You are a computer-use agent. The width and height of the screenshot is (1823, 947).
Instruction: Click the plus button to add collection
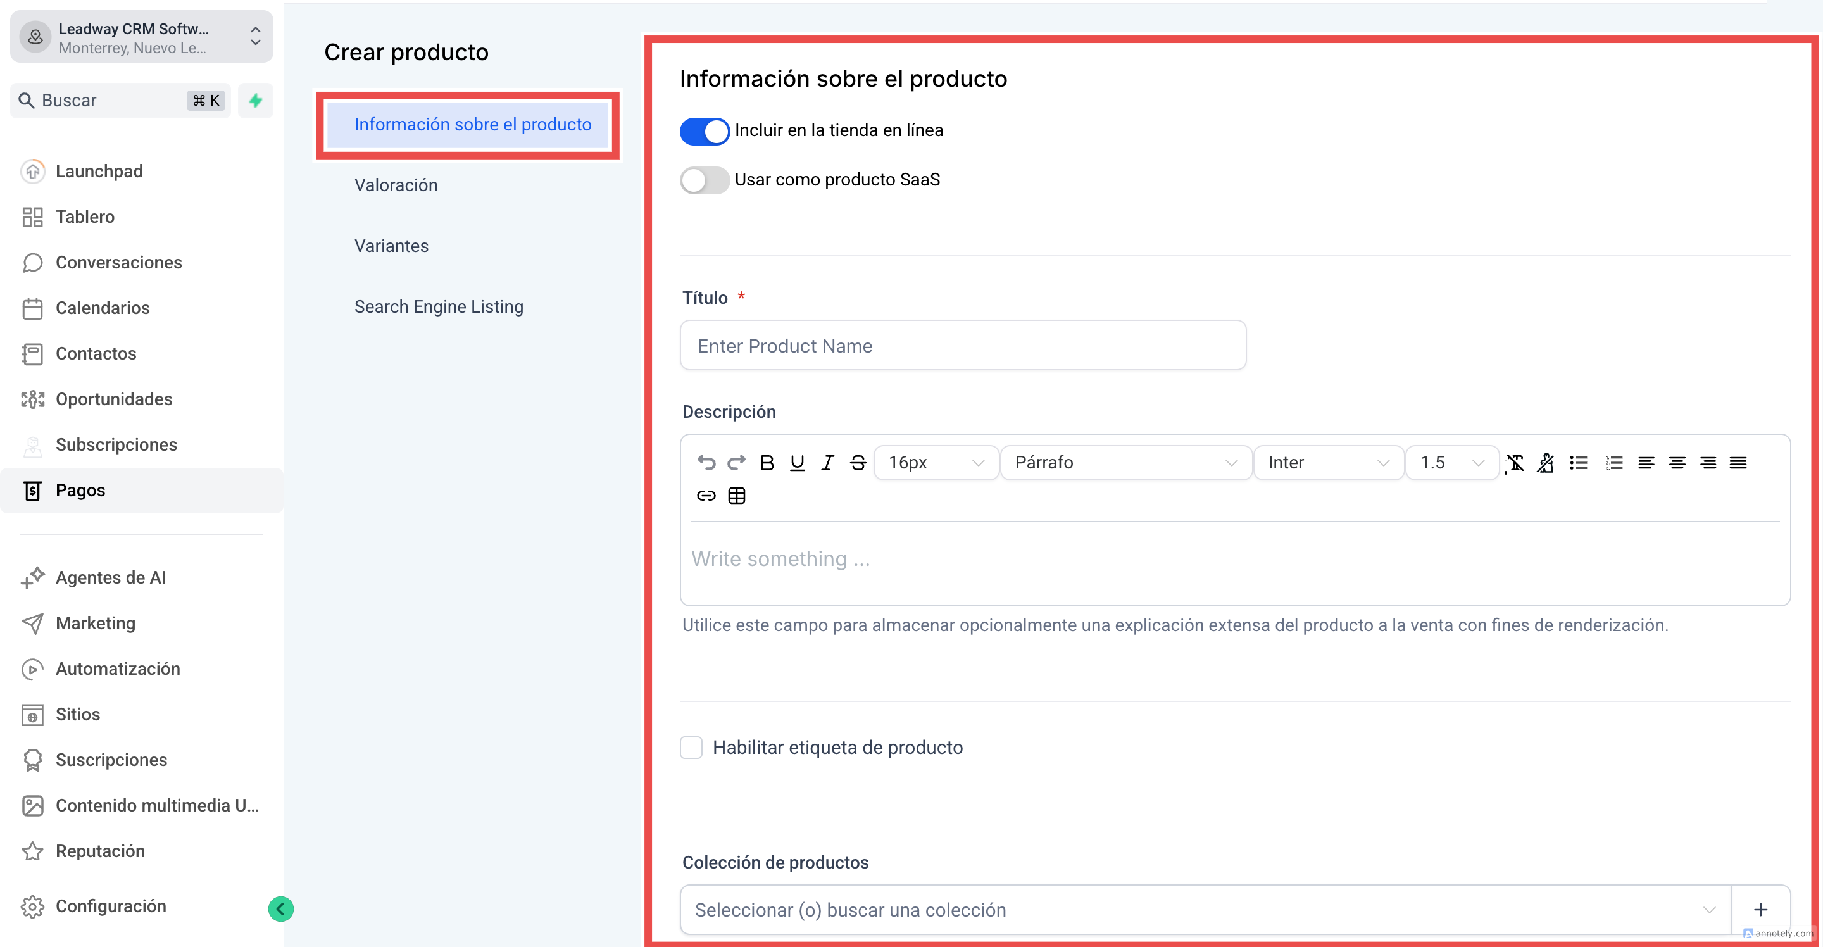click(x=1760, y=910)
